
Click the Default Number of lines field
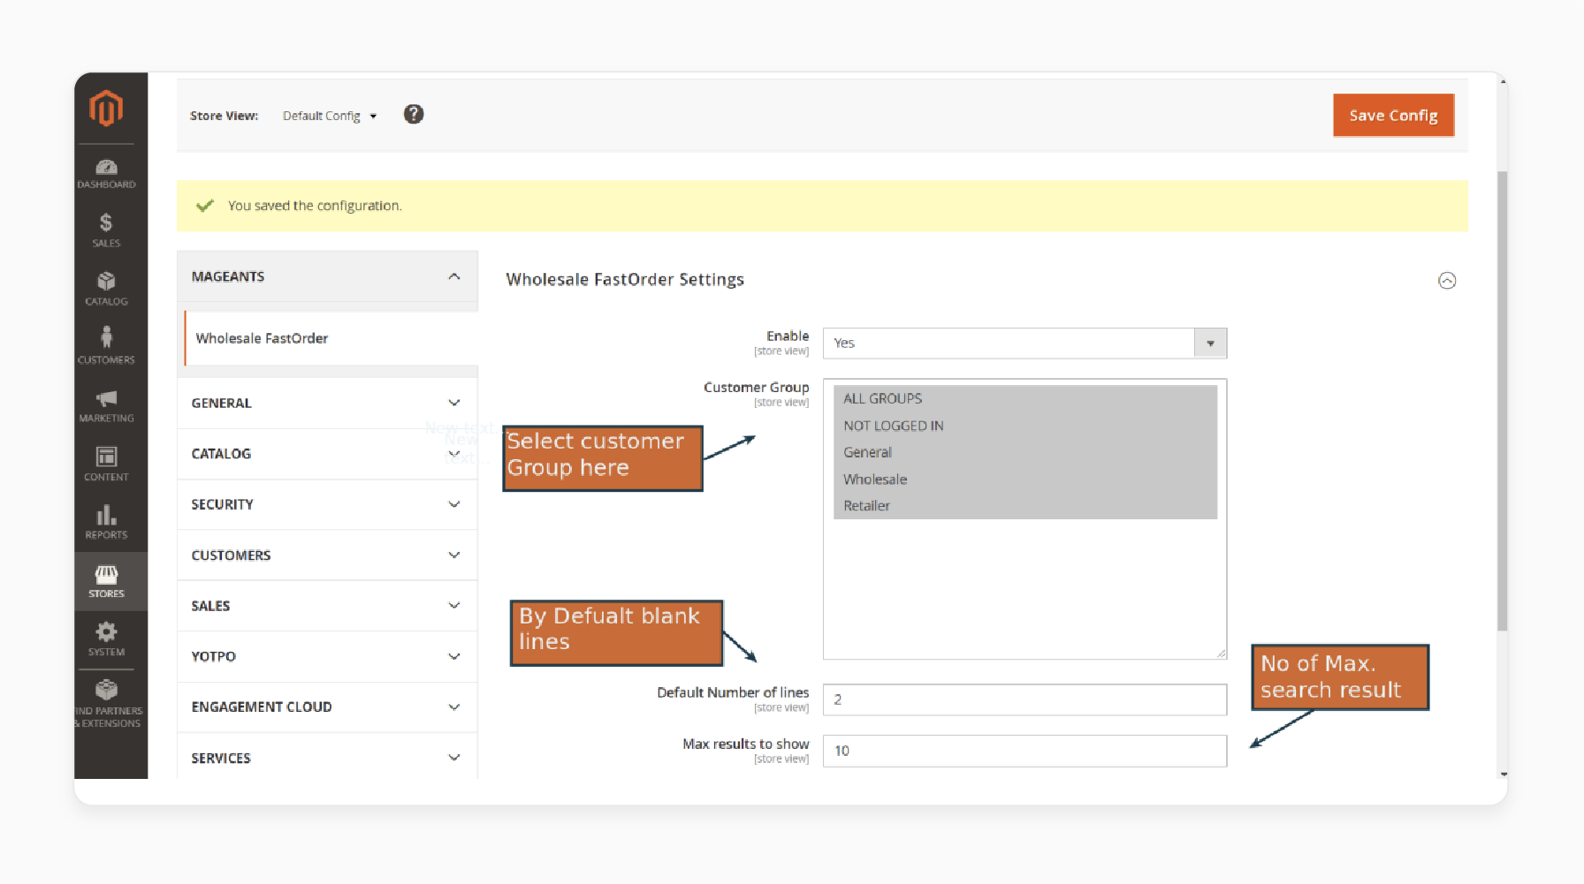coord(1024,699)
